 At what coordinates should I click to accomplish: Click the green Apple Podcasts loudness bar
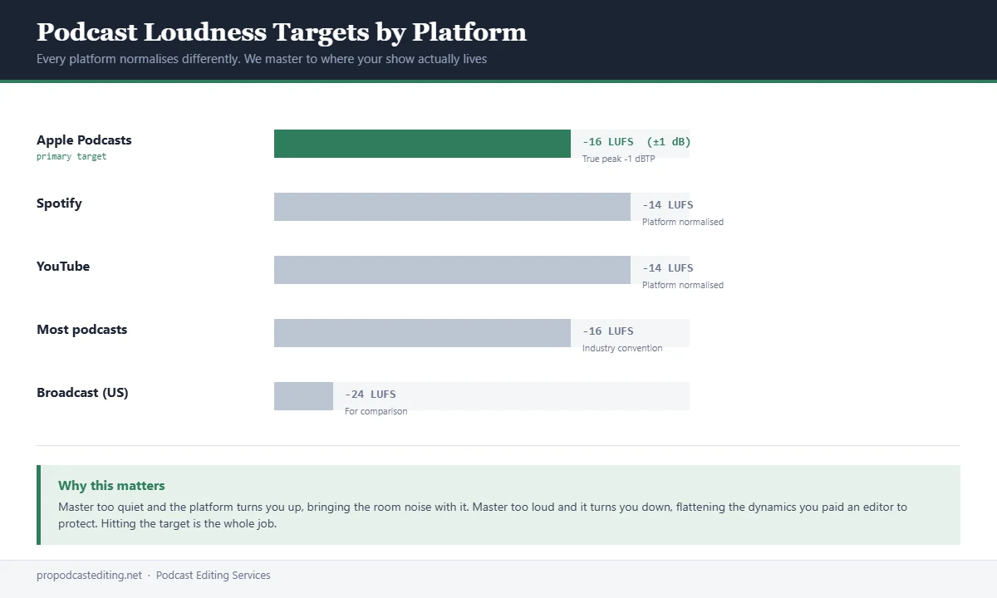click(x=422, y=144)
